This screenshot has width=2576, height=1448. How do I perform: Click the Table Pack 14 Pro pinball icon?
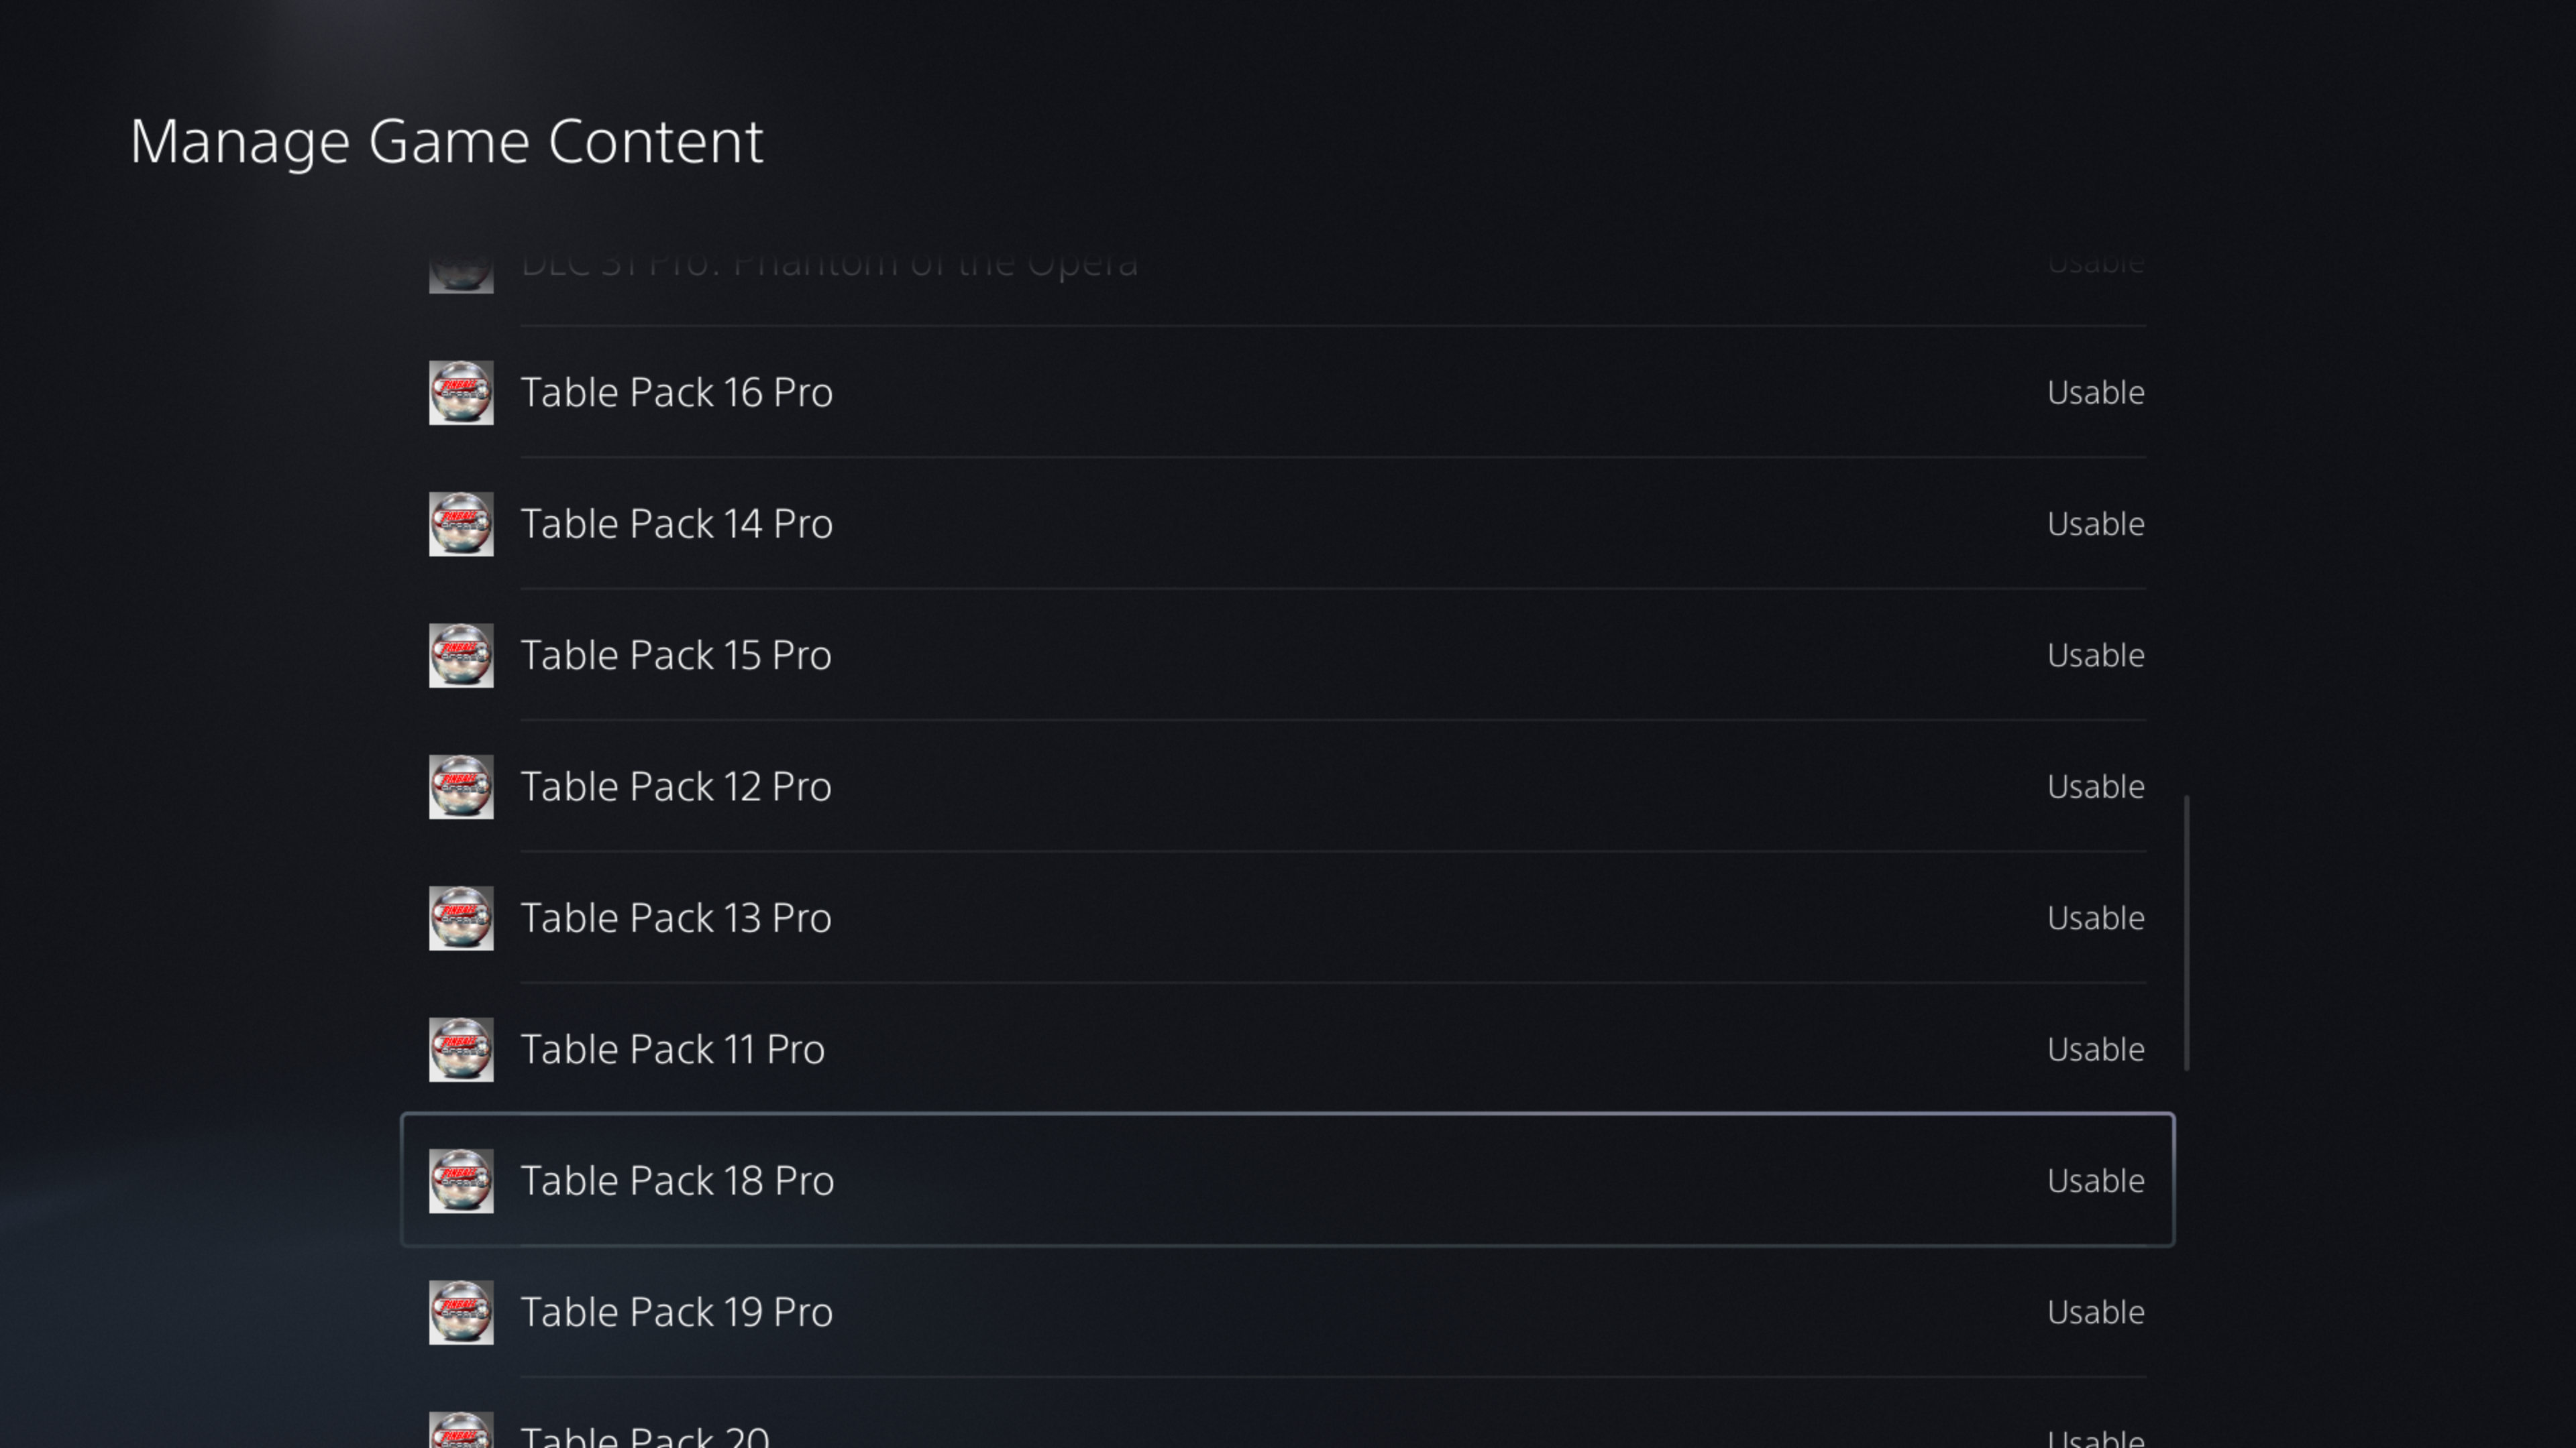461,524
